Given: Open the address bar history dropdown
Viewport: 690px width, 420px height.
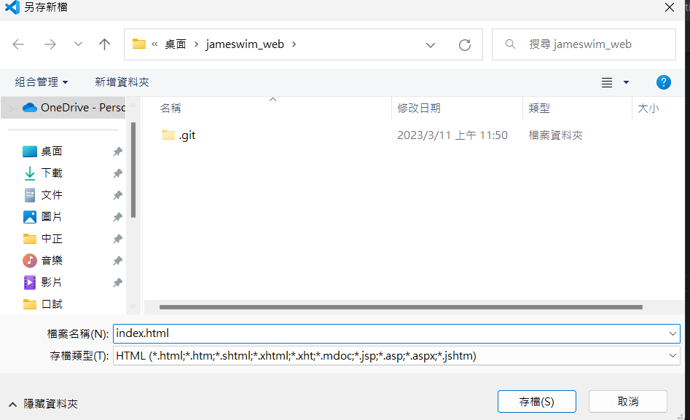Looking at the screenshot, I should click(x=430, y=44).
